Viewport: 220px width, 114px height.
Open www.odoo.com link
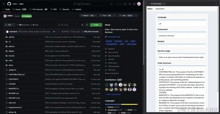tap(114, 37)
